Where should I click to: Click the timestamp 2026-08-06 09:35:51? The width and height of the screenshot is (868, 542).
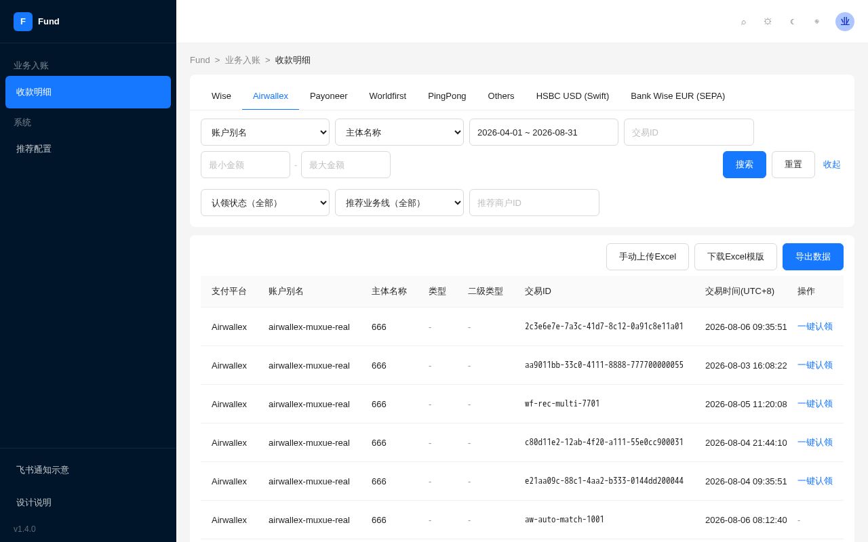point(746,327)
